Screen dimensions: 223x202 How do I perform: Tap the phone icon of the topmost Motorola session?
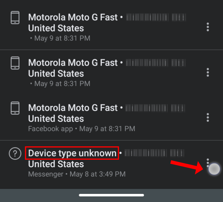point(15,17)
